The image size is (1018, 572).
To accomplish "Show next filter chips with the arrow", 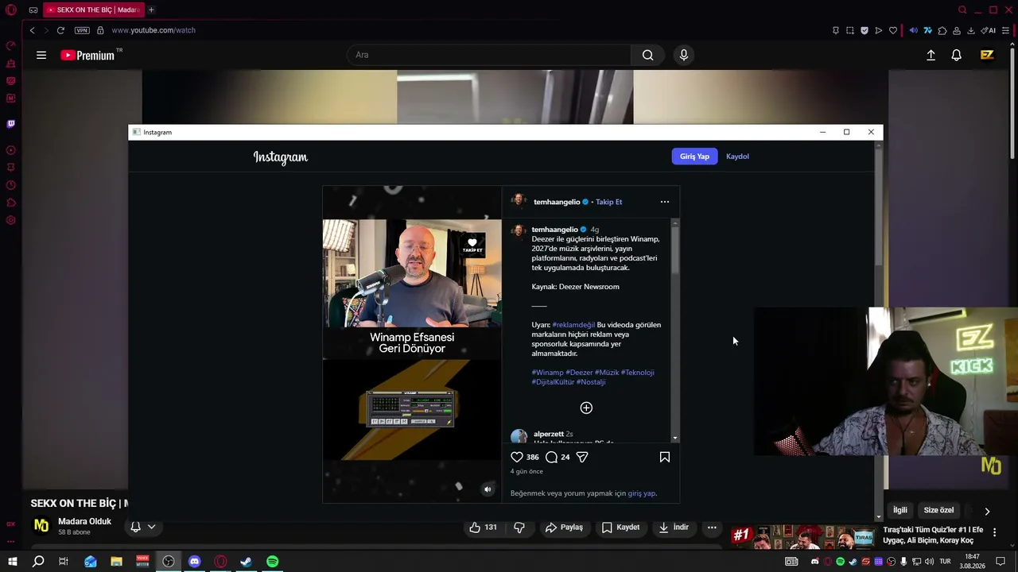I will tap(987, 511).
